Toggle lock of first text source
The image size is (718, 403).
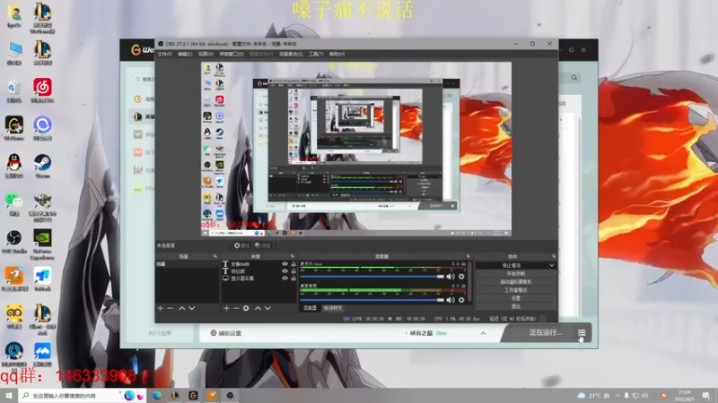[x=293, y=264]
